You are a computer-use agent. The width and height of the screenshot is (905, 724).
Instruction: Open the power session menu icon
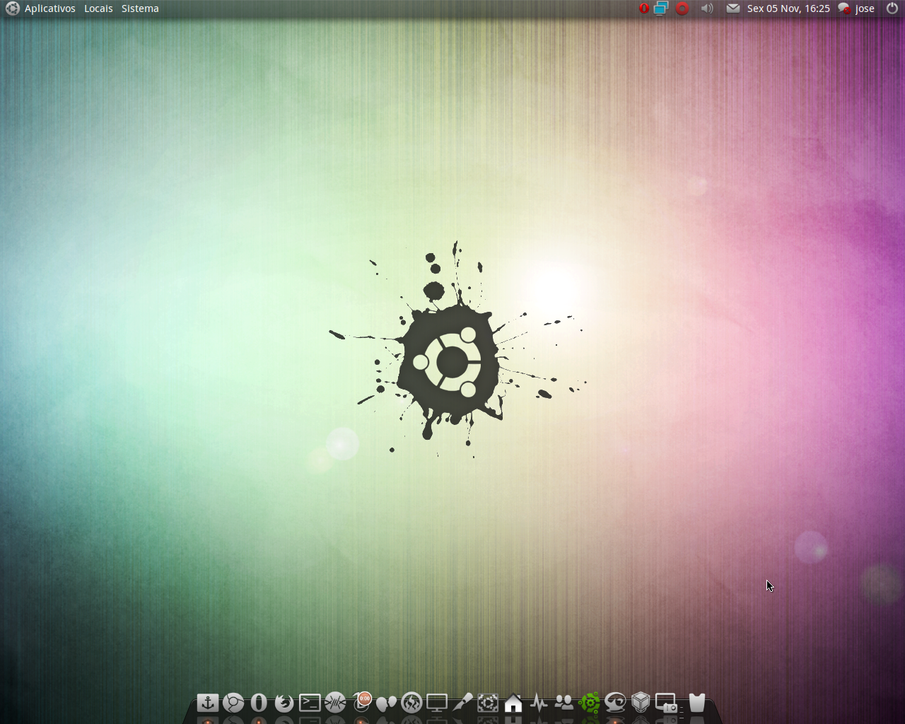click(x=892, y=8)
